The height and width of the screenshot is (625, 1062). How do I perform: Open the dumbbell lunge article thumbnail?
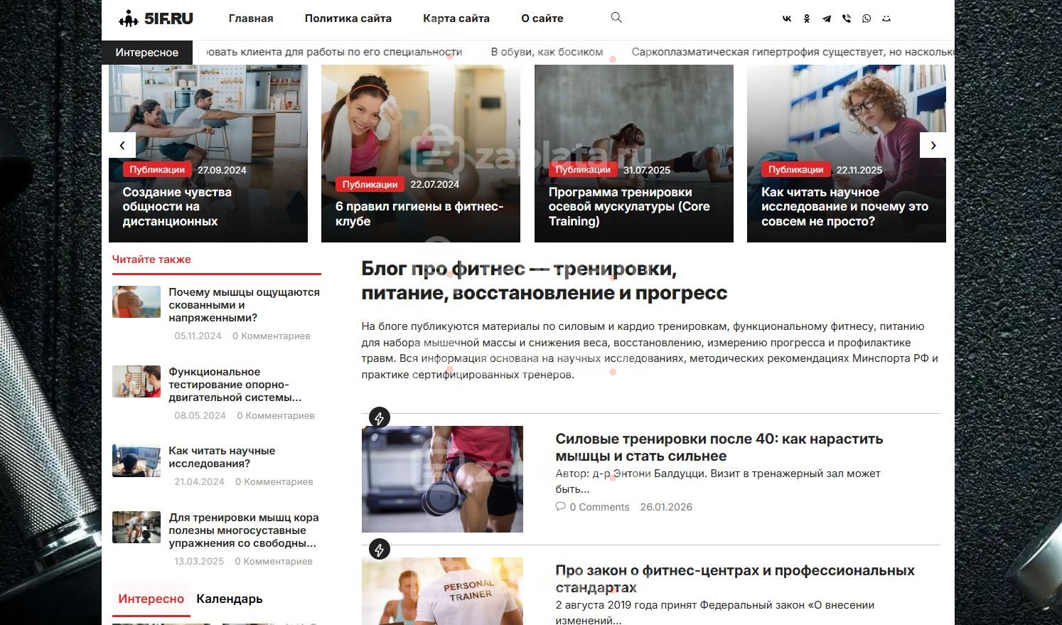442,479
